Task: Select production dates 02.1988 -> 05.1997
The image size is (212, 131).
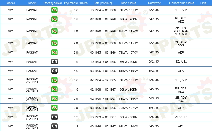Action: (x=103, y=89)
